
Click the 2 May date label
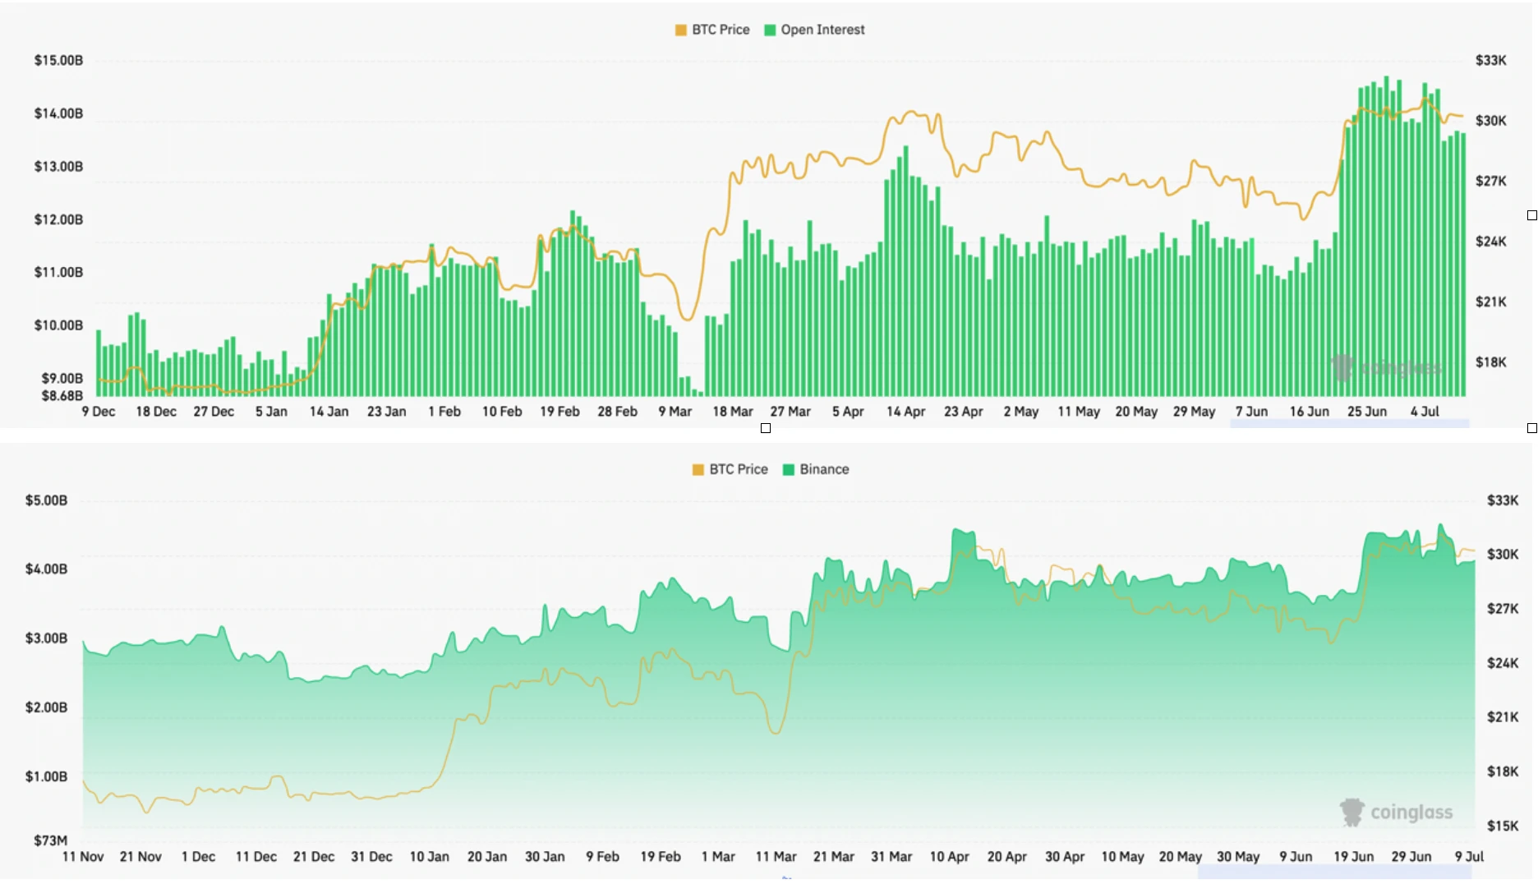[x=1021, y=412]
